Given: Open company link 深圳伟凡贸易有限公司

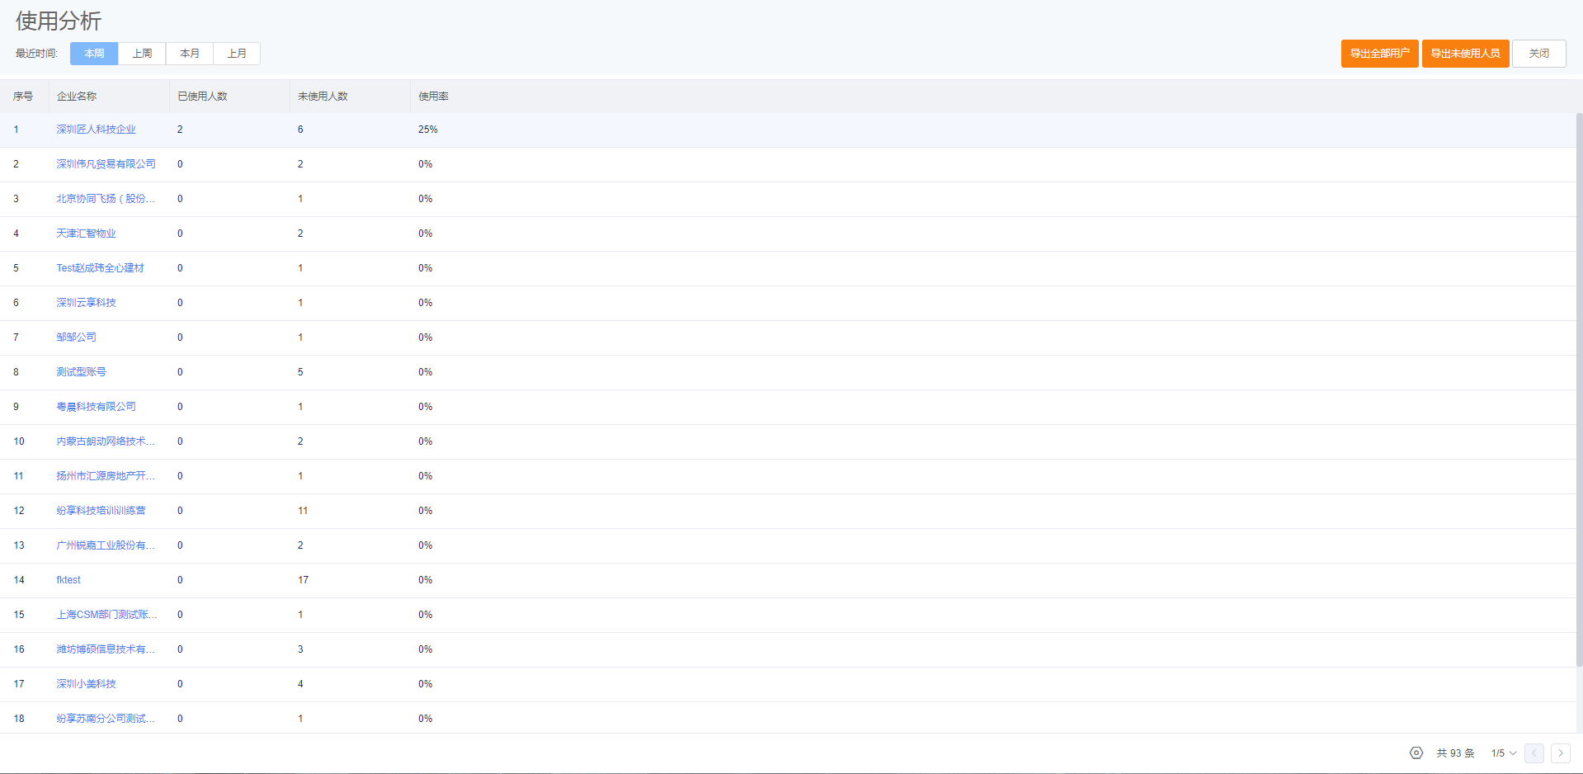Looking at the screenshot, I should pos(106,164).
